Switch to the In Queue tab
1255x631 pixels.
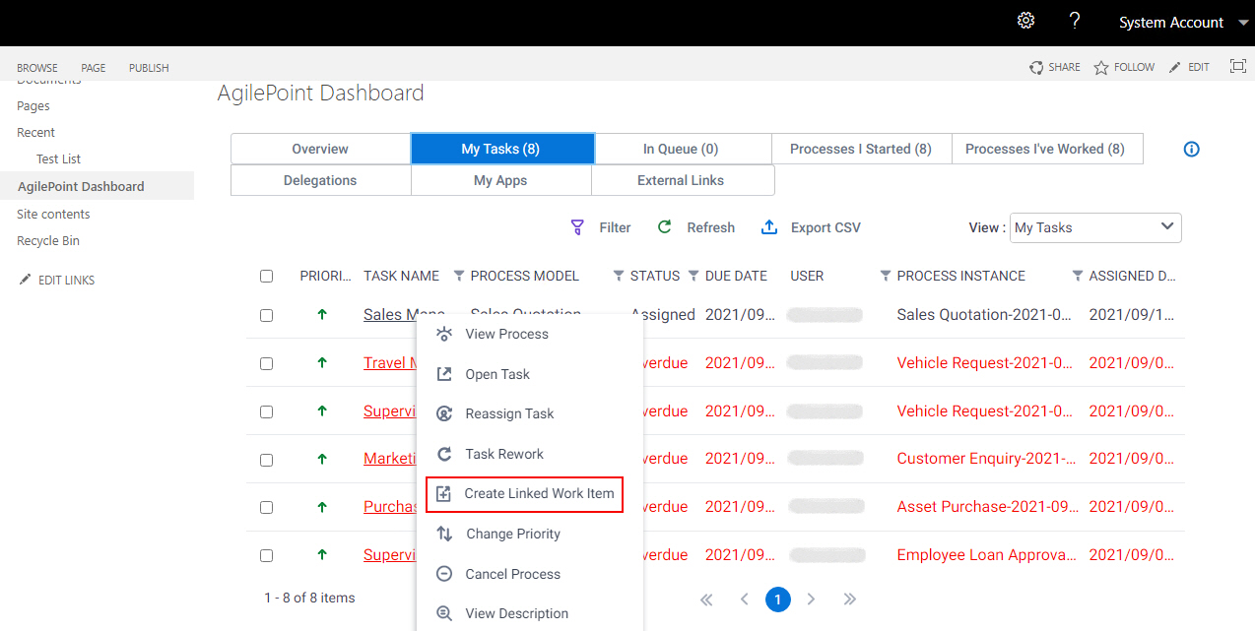point(682,148)
